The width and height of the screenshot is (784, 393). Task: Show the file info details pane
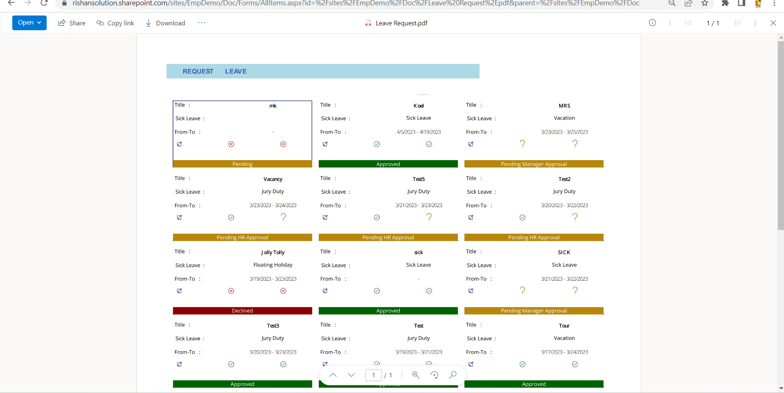[652, 23]
